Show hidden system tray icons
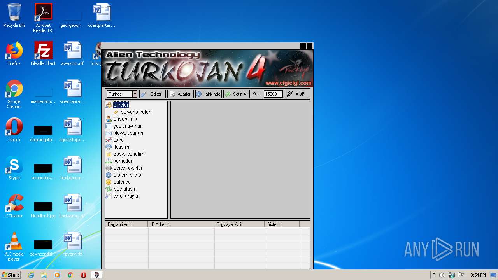Viewport: 498px width, 280px height. point(434,275)
